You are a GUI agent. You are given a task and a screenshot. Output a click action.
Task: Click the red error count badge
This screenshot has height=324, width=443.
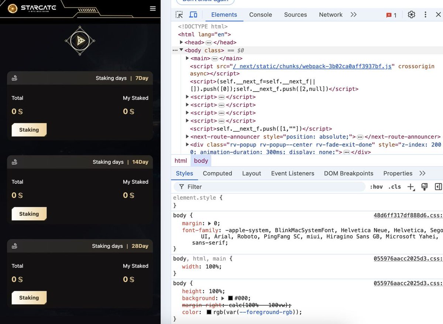(x=391, y=15)
